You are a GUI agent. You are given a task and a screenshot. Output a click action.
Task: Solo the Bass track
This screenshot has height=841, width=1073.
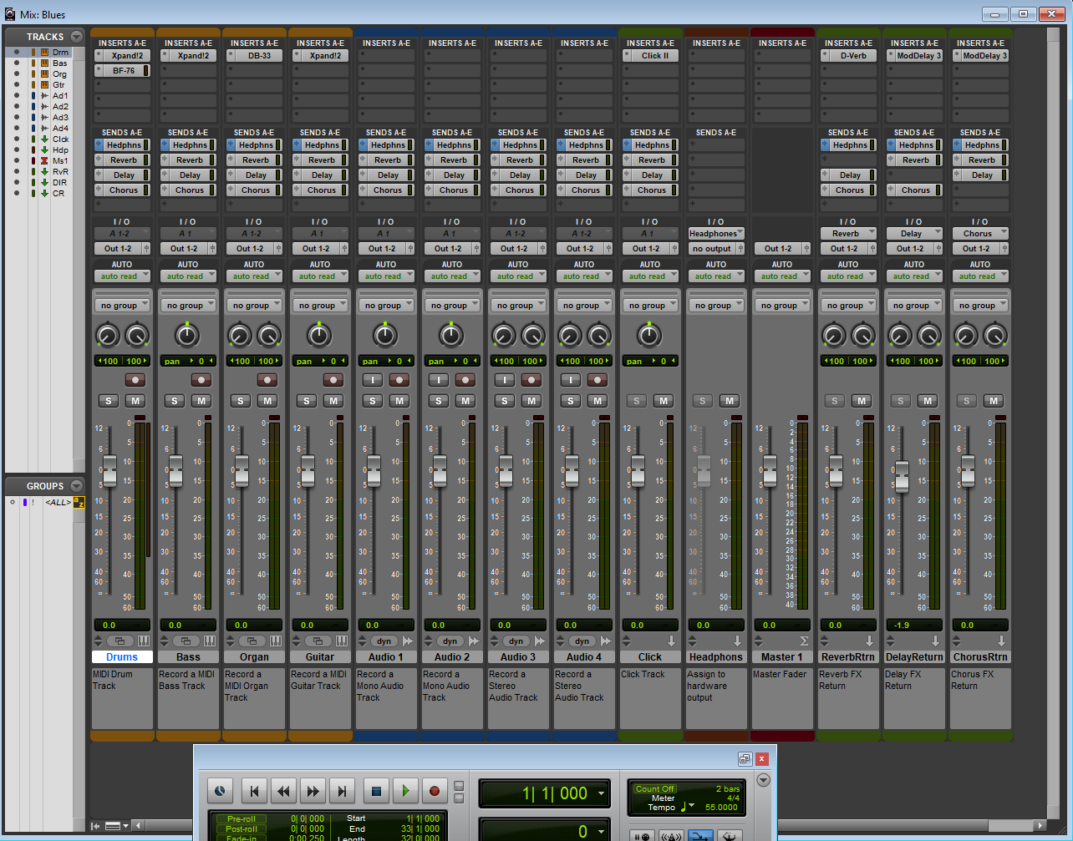tap(174, 401)
